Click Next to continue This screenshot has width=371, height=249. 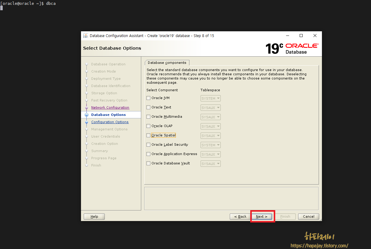(262, 216)
